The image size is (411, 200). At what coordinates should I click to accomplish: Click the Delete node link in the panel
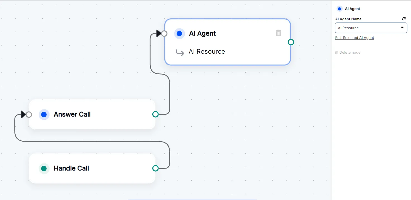click(350, 52)
